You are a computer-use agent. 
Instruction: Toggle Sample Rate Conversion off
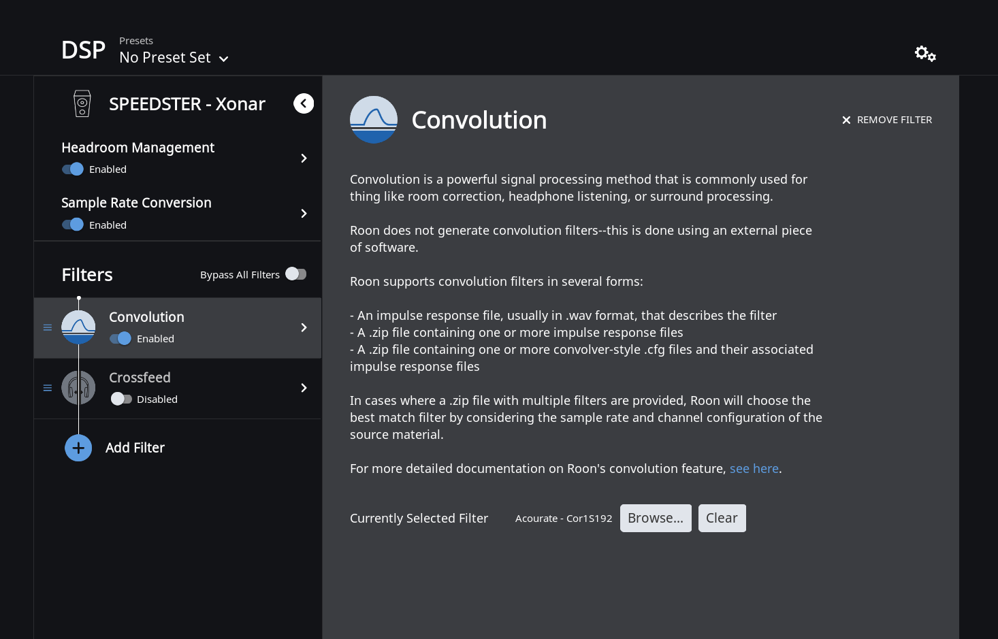[73, 225]
